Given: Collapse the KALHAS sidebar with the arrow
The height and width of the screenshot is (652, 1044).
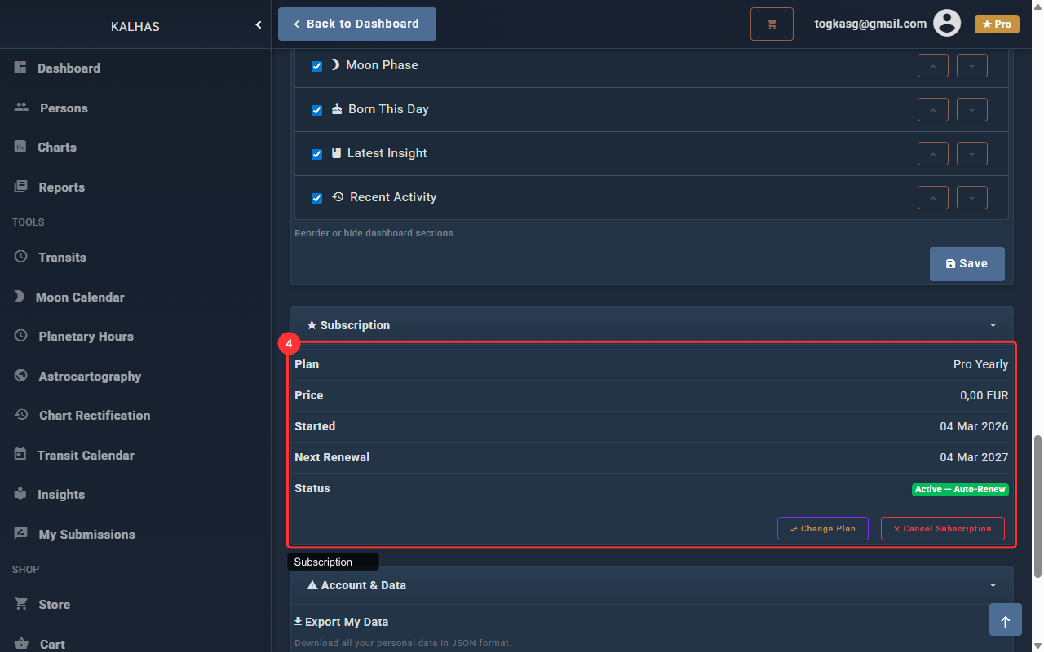Looking at the screenshot, I should [259, 25].
